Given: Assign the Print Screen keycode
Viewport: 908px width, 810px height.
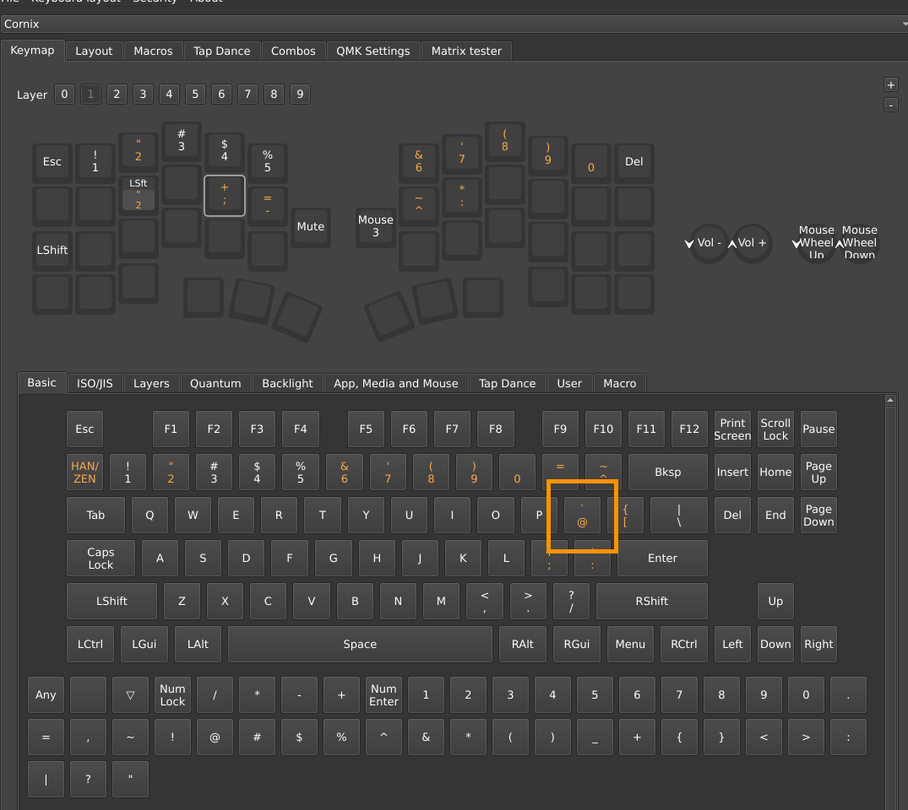Looking at the screenshot, I should tap(732, 429).
